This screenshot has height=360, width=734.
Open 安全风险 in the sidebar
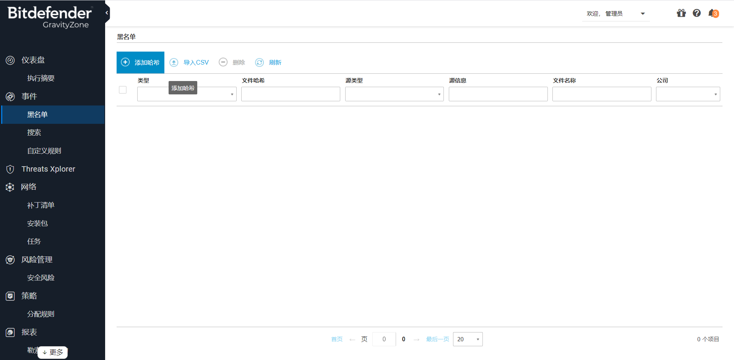click(x=41, y=278)
